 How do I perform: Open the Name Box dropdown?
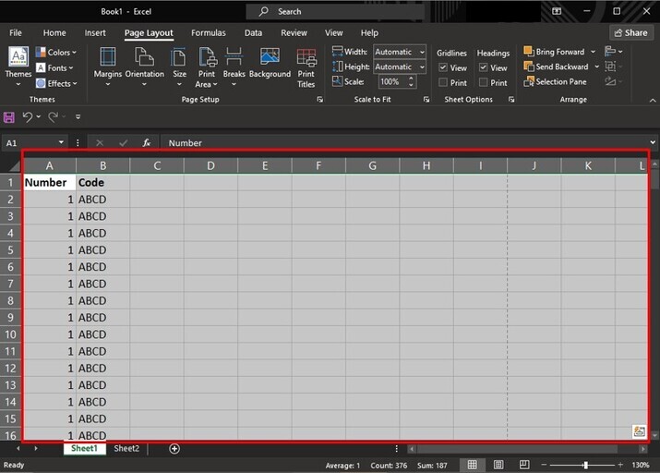61,143
